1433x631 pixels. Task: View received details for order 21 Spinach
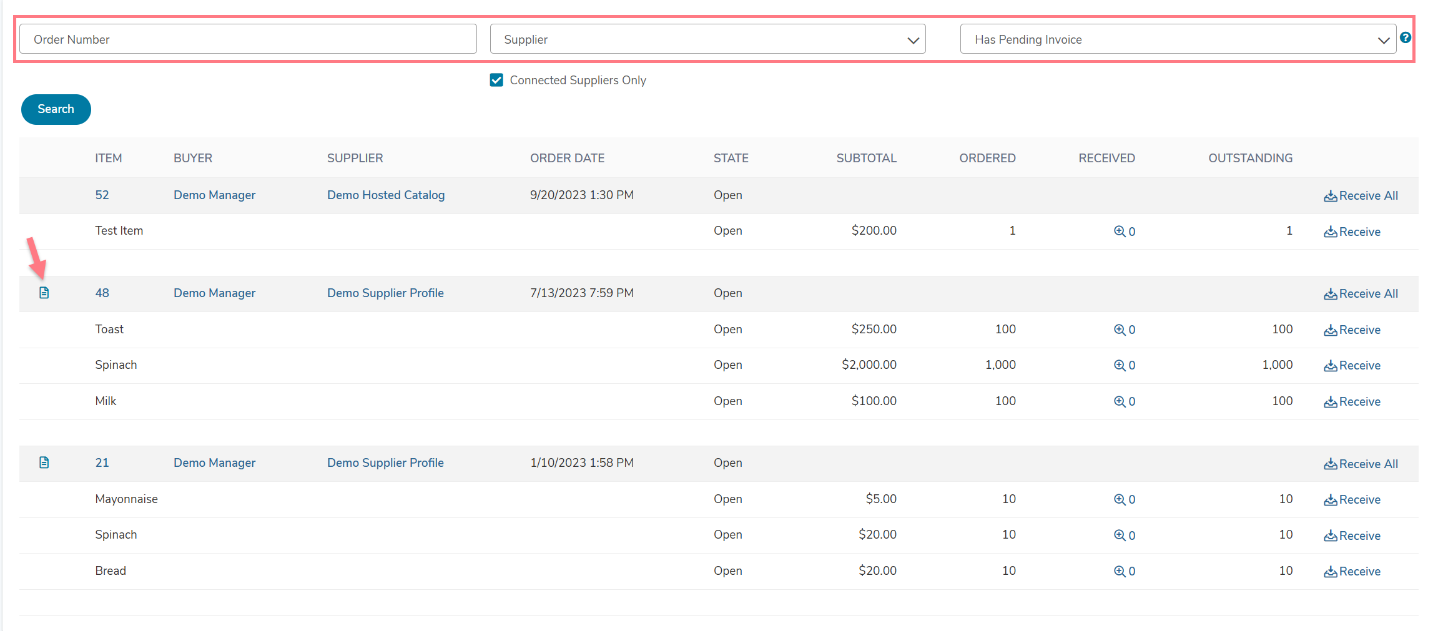1125,536
